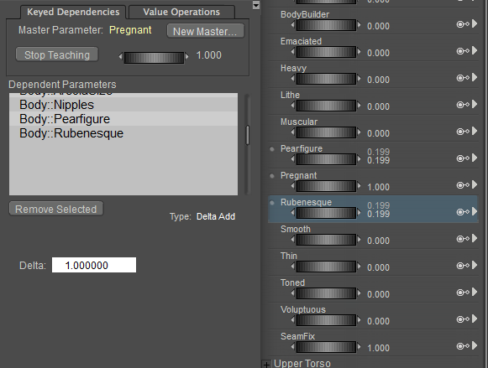
Task: Select the Keyed Dependencies tab
Action: pos(73,12)
